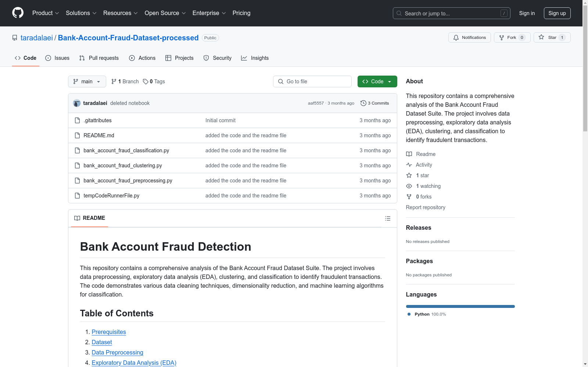Screen dimensions: 588x367
Task: Click the Prerequisites table of contents link
Action: pyautogui.click(x=109, y=332)
